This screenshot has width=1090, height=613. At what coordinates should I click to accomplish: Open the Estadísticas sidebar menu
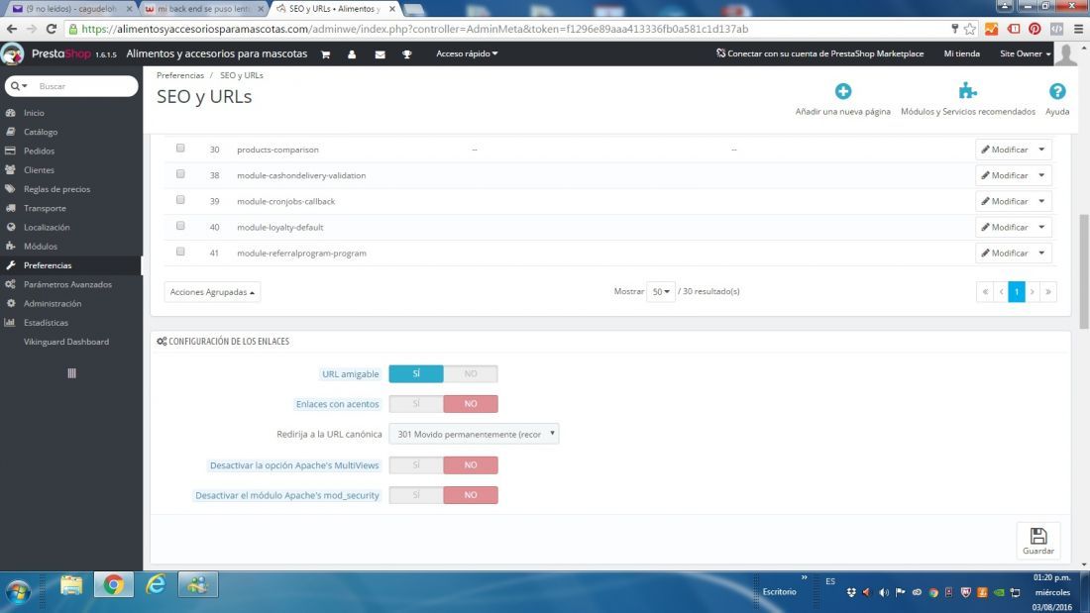[46, 323]
